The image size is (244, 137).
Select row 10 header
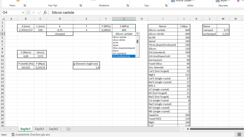point(2,56)
